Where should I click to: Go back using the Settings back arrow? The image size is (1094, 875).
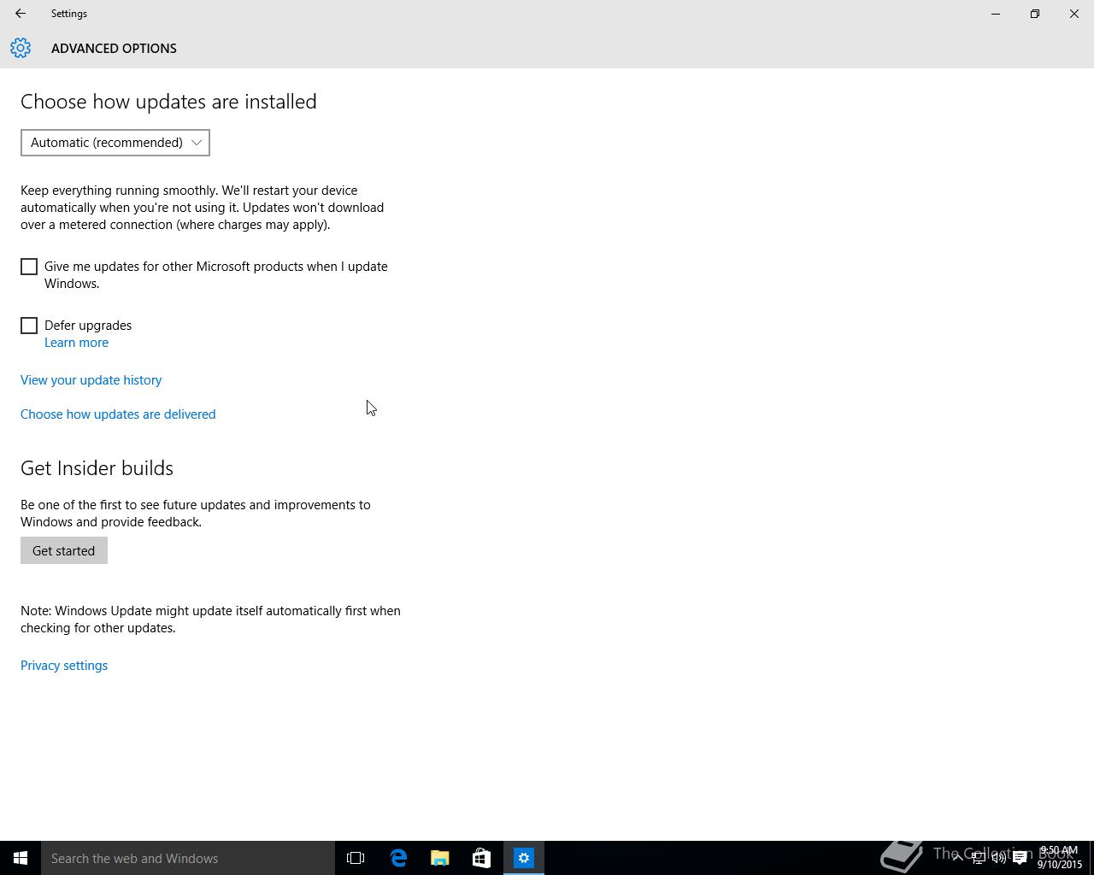20,14
